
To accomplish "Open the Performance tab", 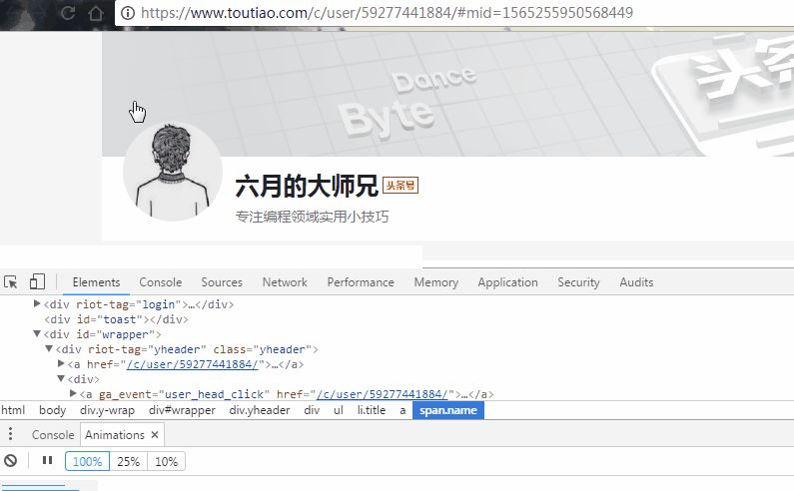I will point(361,282).
